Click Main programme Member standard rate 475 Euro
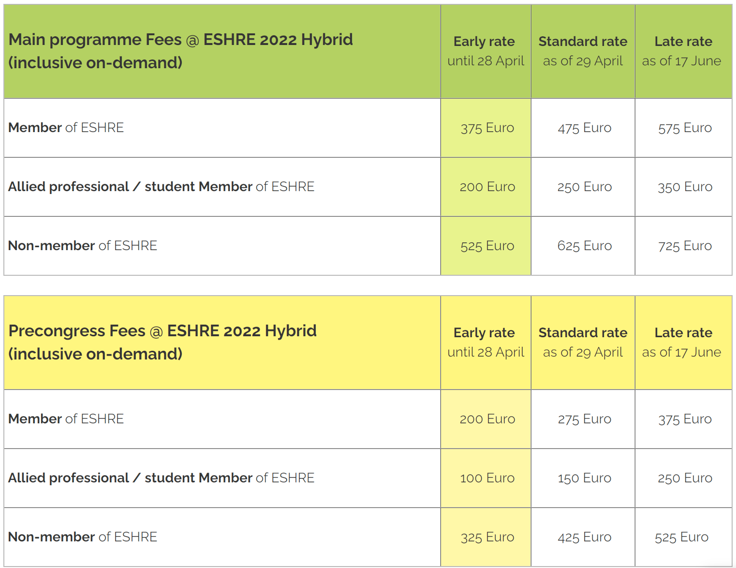This screenshot has height=568, width=736. tap(584, 128)
